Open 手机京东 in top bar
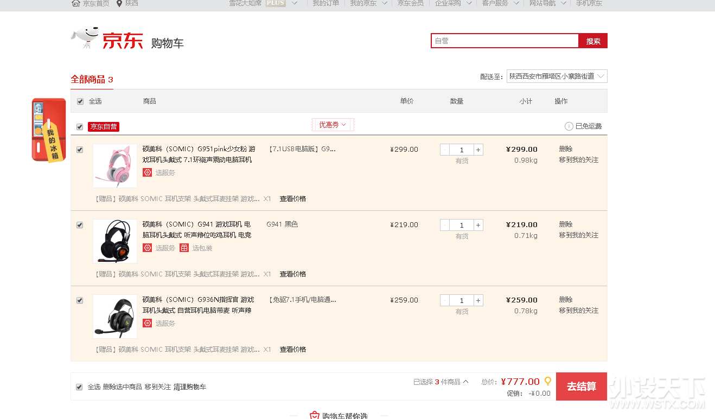The width and height of the screenshot is (715, 419). (x=589, y=3)
